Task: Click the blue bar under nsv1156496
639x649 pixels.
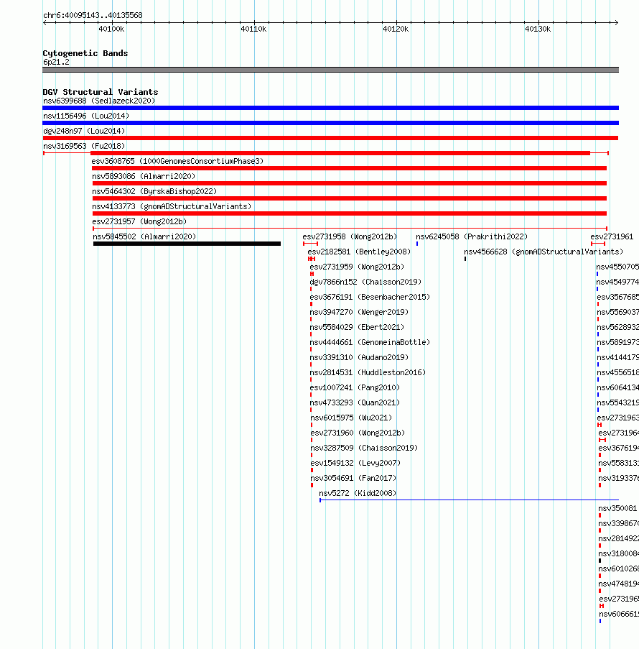Action: point(330,123)
